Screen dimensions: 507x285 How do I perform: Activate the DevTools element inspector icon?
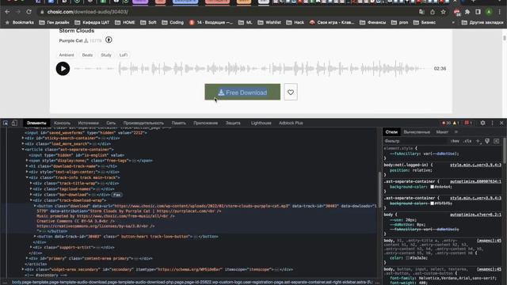[x=6, y=123]
